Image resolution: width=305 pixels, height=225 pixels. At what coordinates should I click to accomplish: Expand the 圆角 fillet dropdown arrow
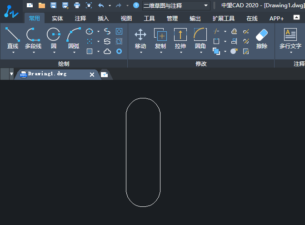201,53
